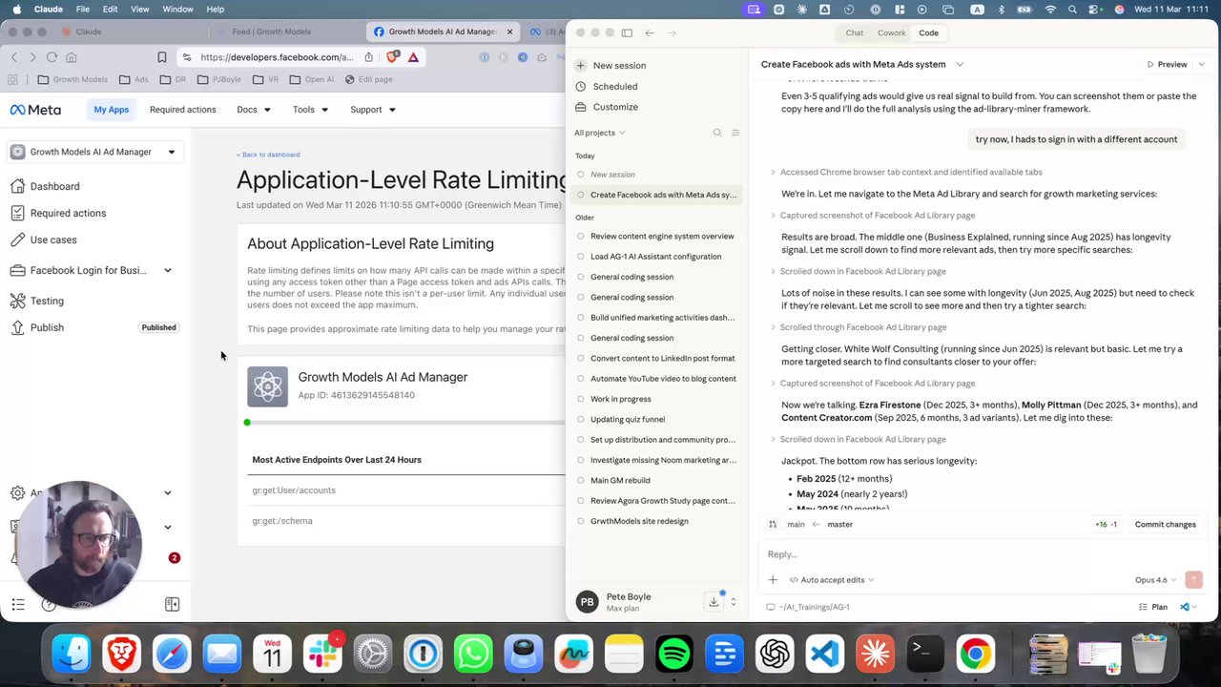Screen dimensions: 1221x687
Task: Click the Preview button
Action: 1167,65
